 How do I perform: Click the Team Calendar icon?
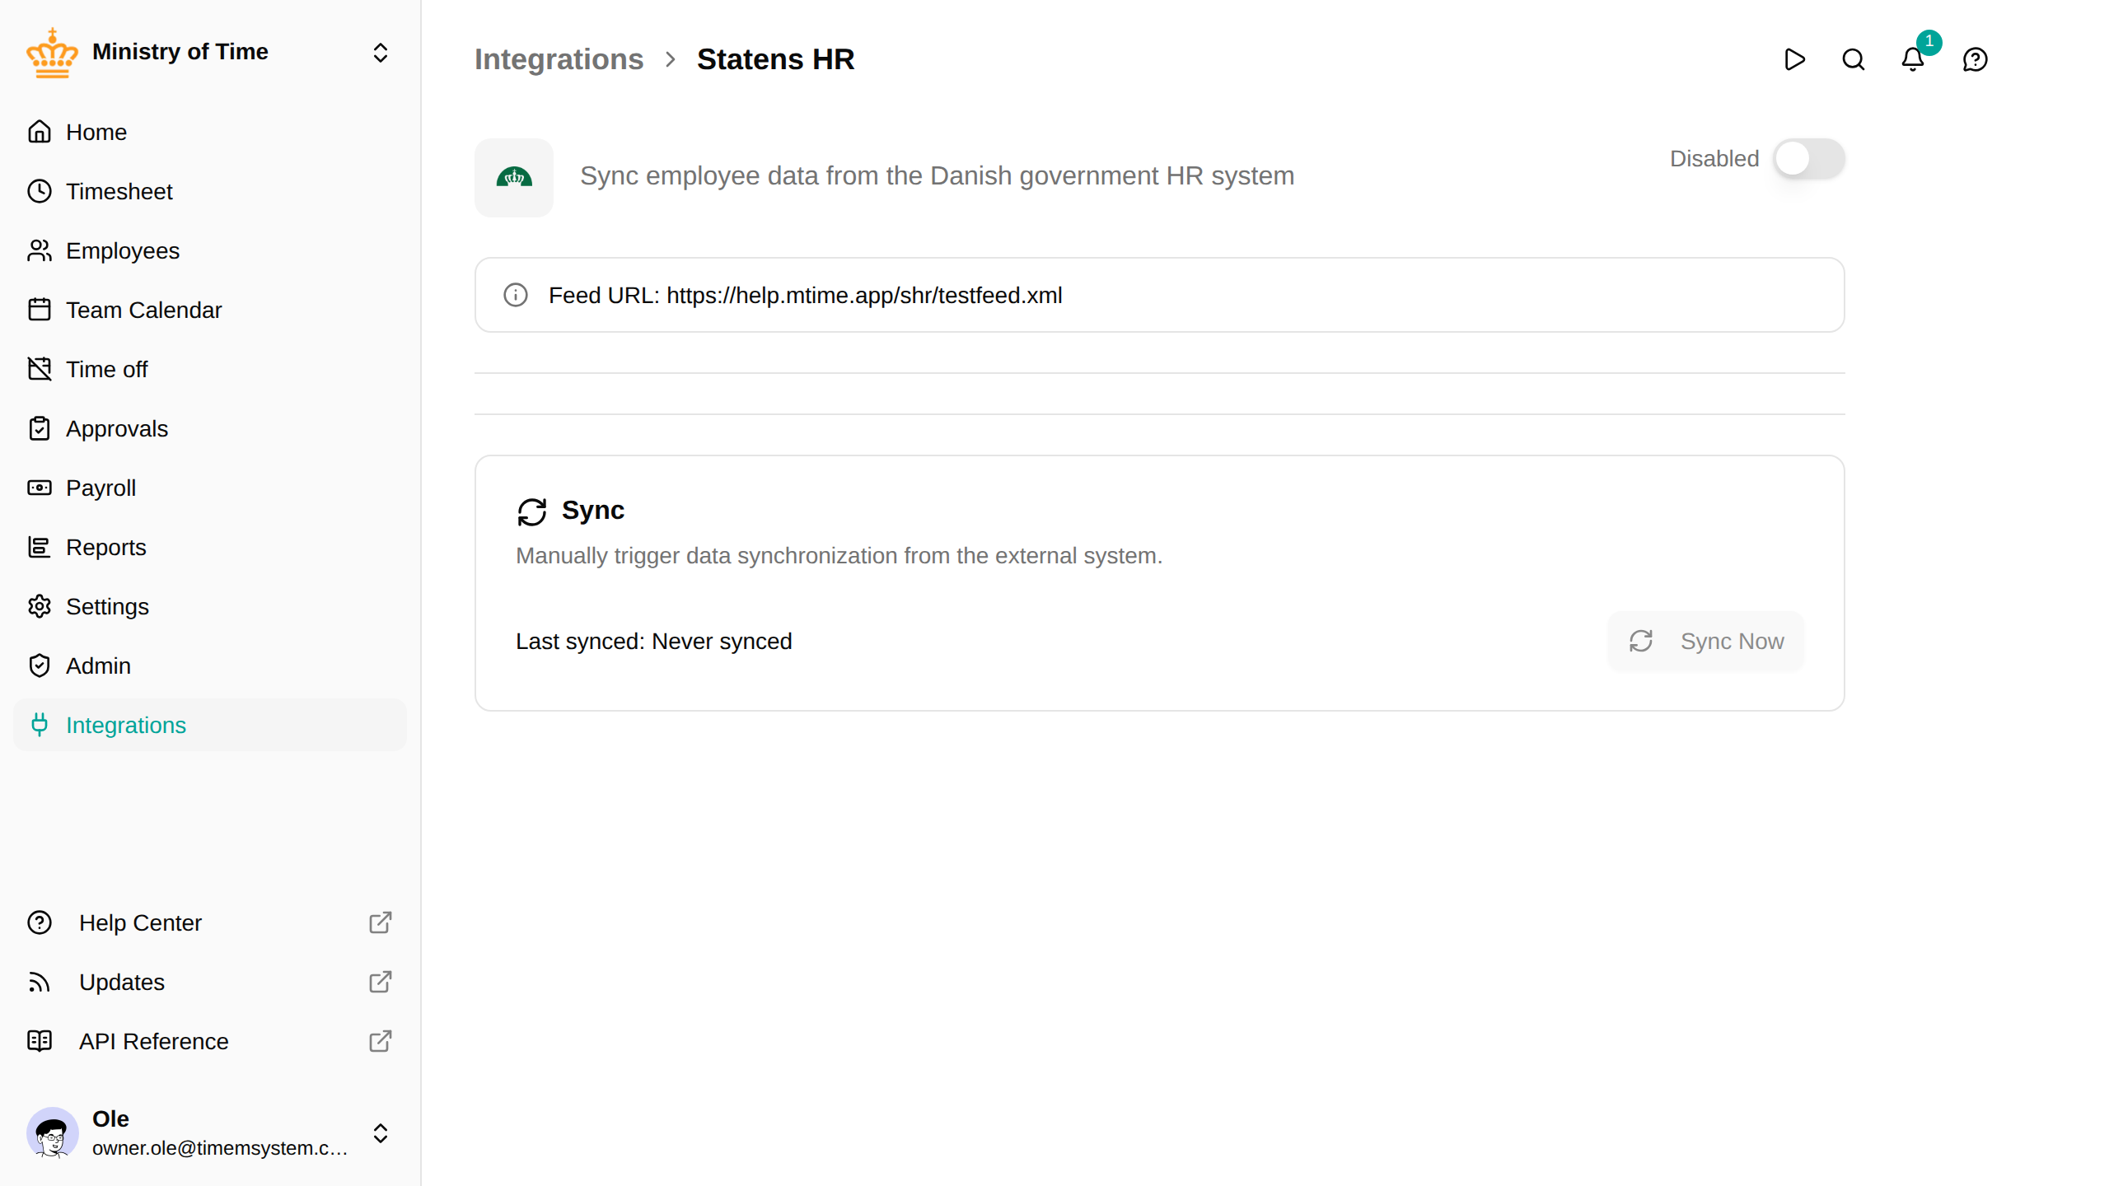tap(40, 310)
